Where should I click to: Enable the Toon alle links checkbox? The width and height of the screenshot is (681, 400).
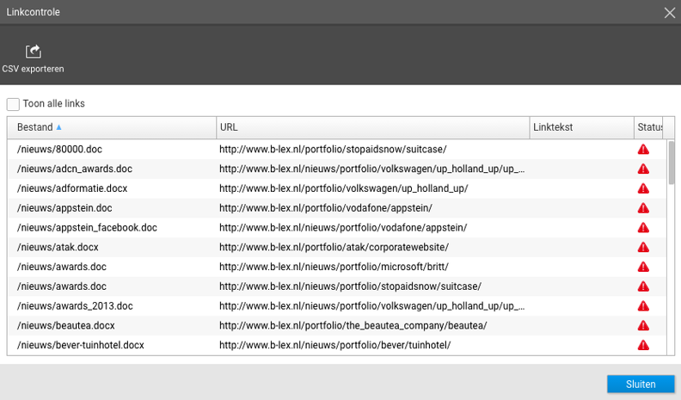pyautogui.click(x=13, y=104)
